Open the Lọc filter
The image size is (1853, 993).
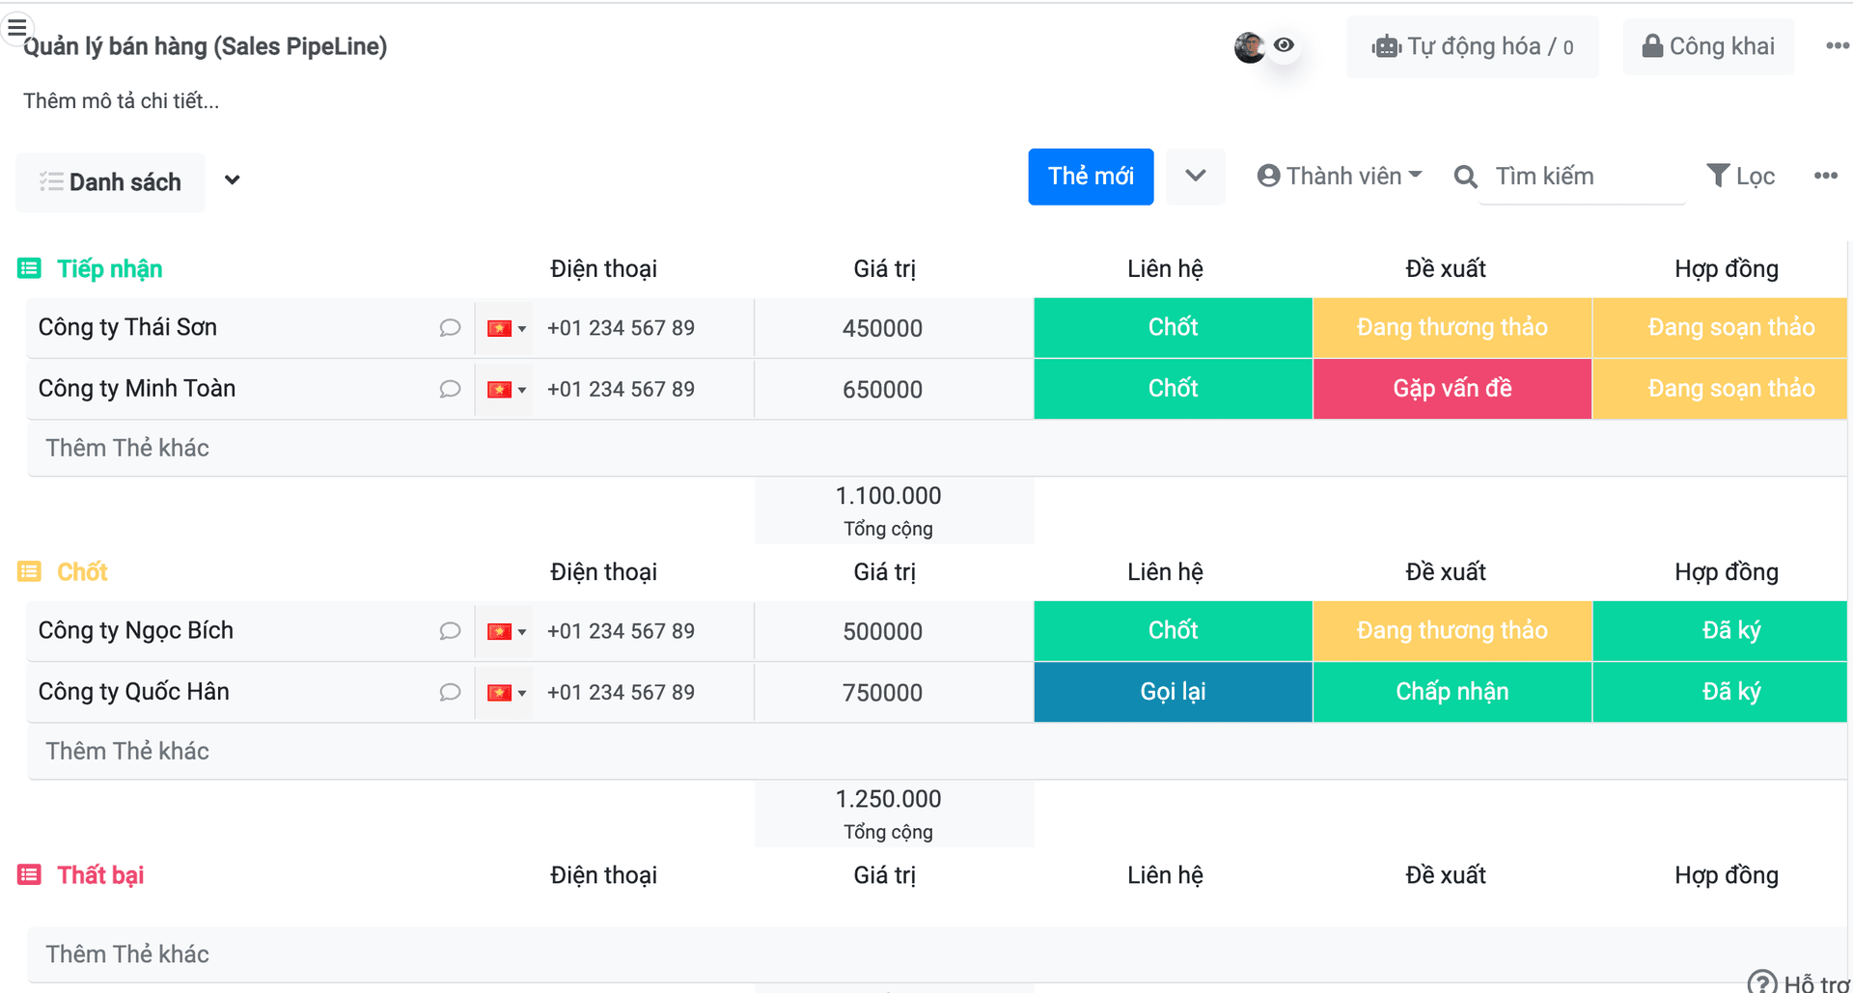coord(1741,177)
